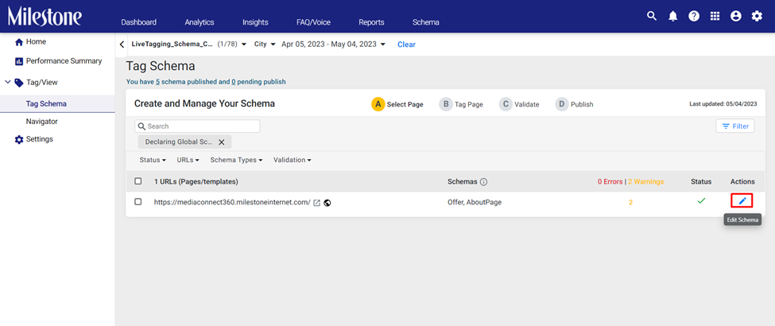Image resolution: width=775 pixels, height=326 pixels.
Task: Click inside the Search field
Action: click(197, 126)
